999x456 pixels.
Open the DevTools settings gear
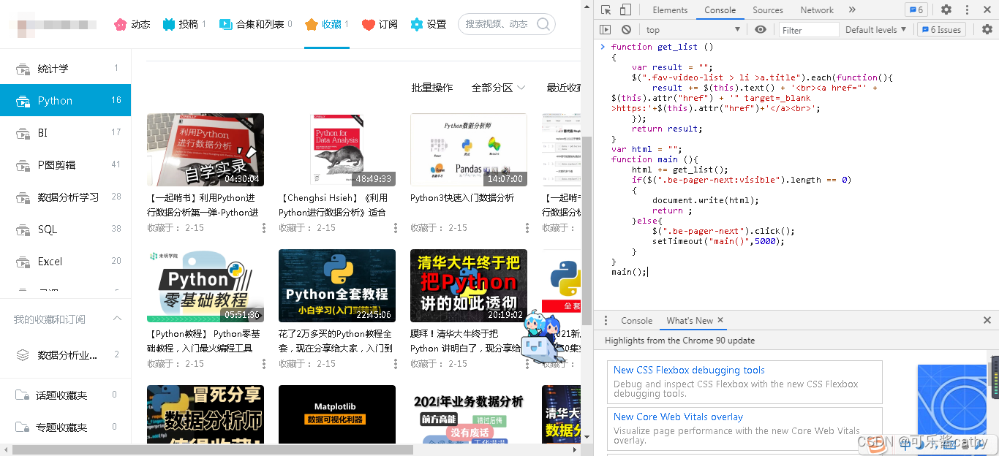click(x=946, y=10)
